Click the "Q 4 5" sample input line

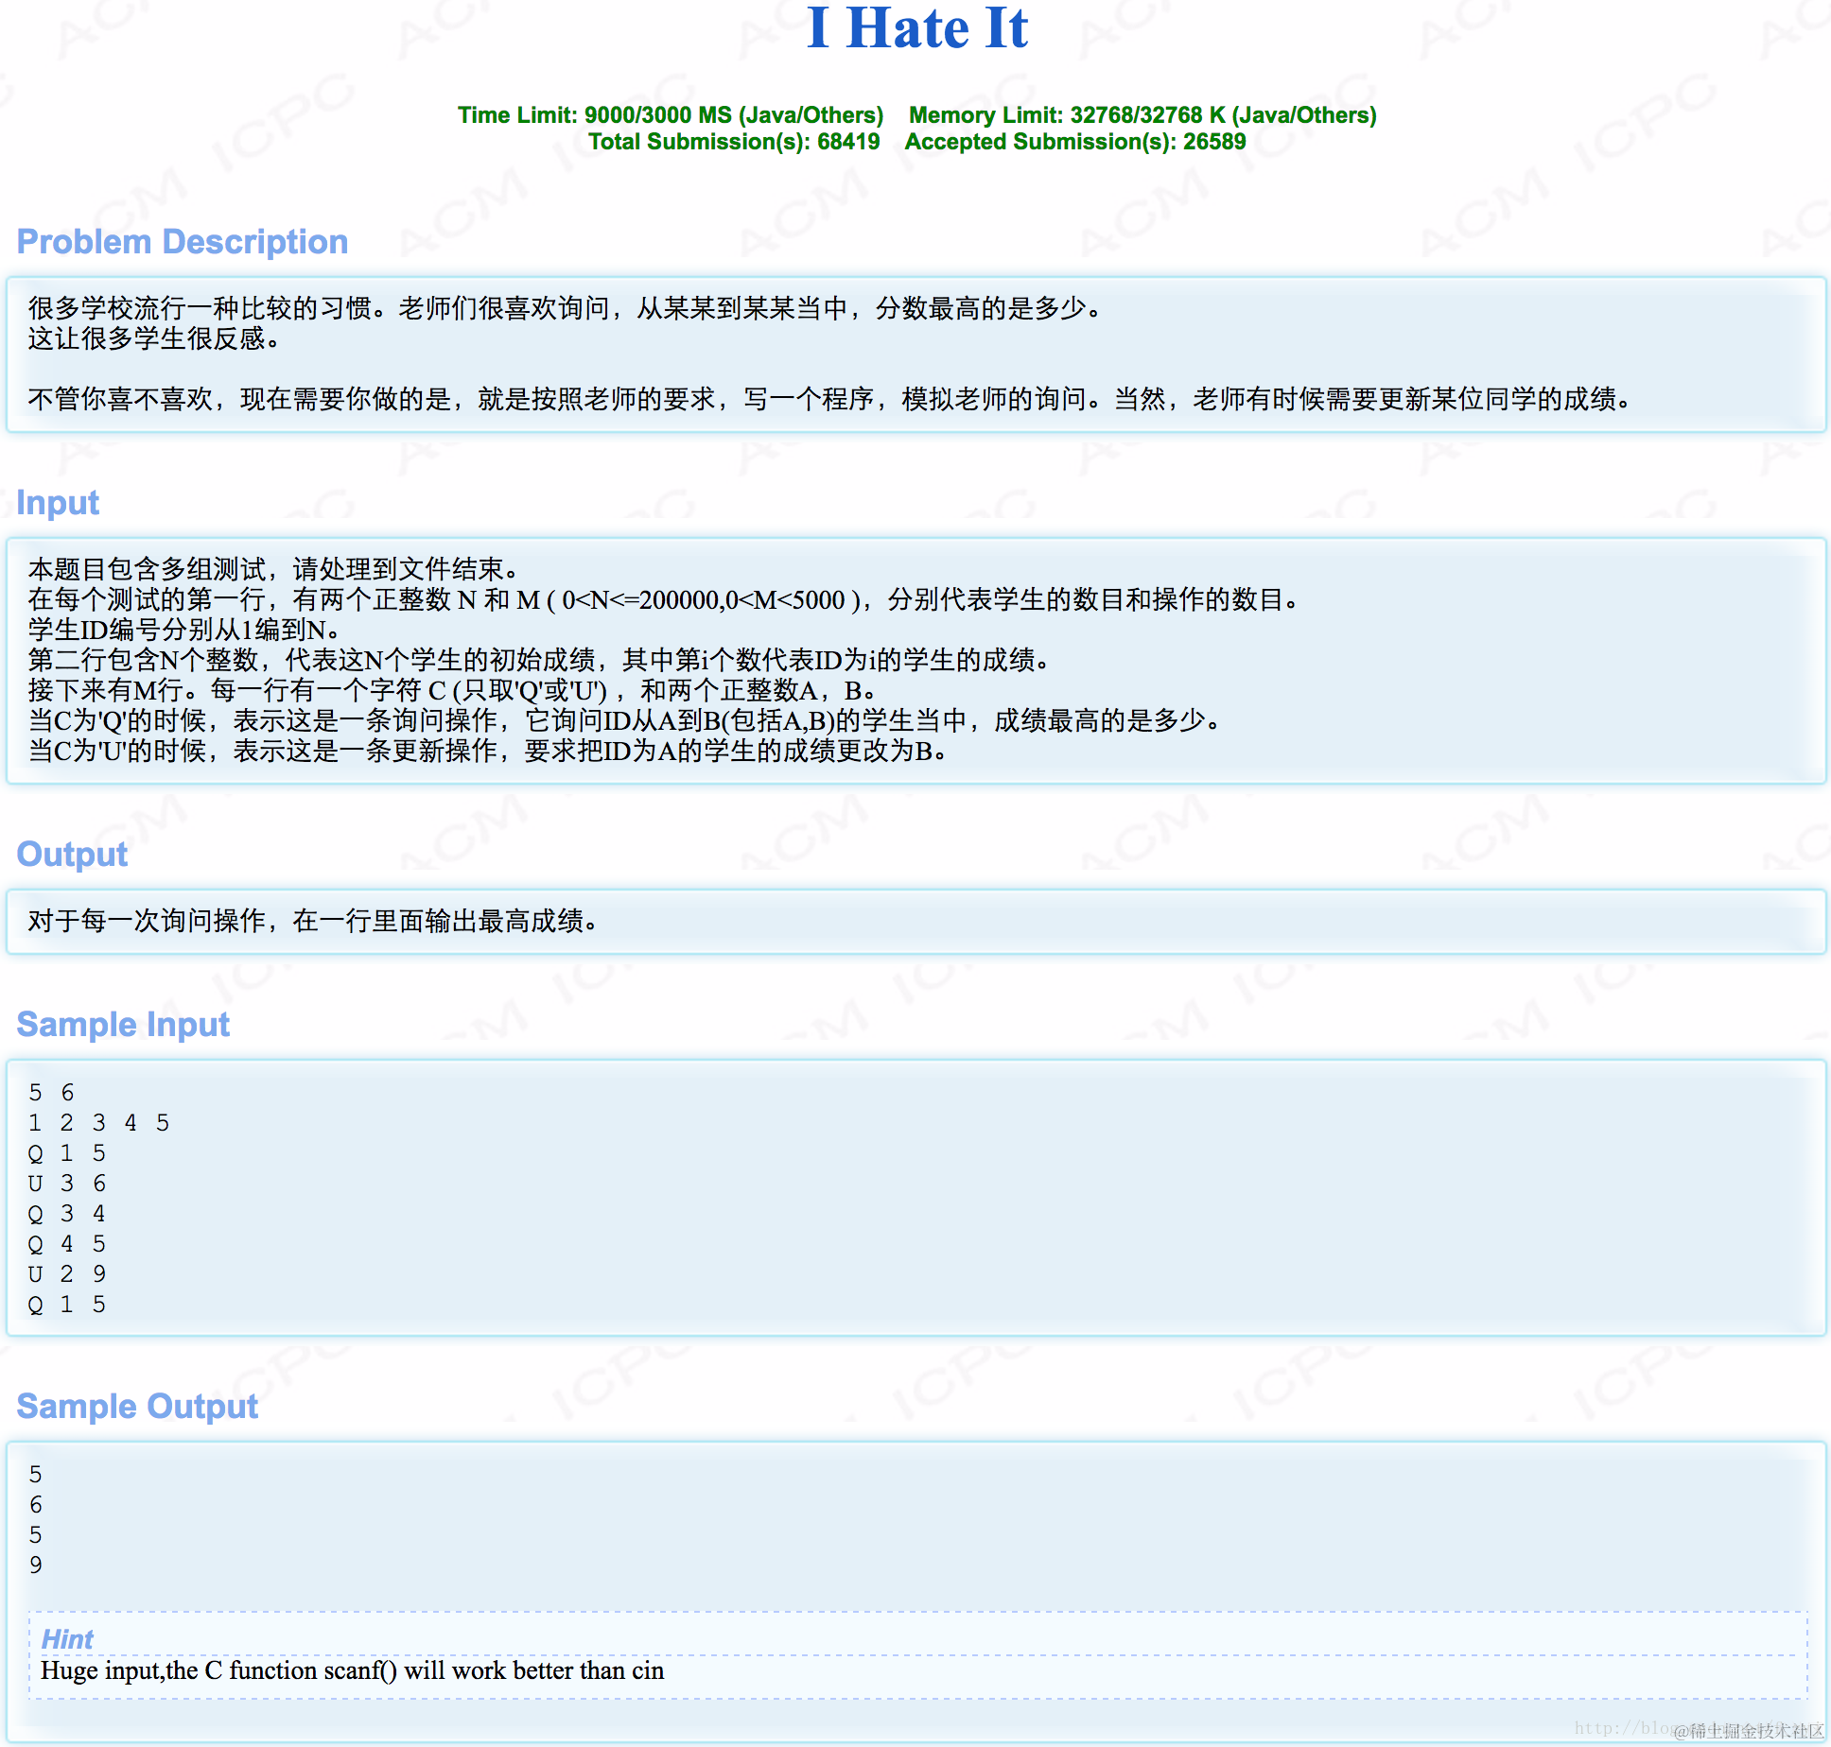(x=66, y=1244)
